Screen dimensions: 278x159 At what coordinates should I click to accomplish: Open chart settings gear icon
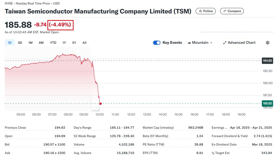click(268, 43)
